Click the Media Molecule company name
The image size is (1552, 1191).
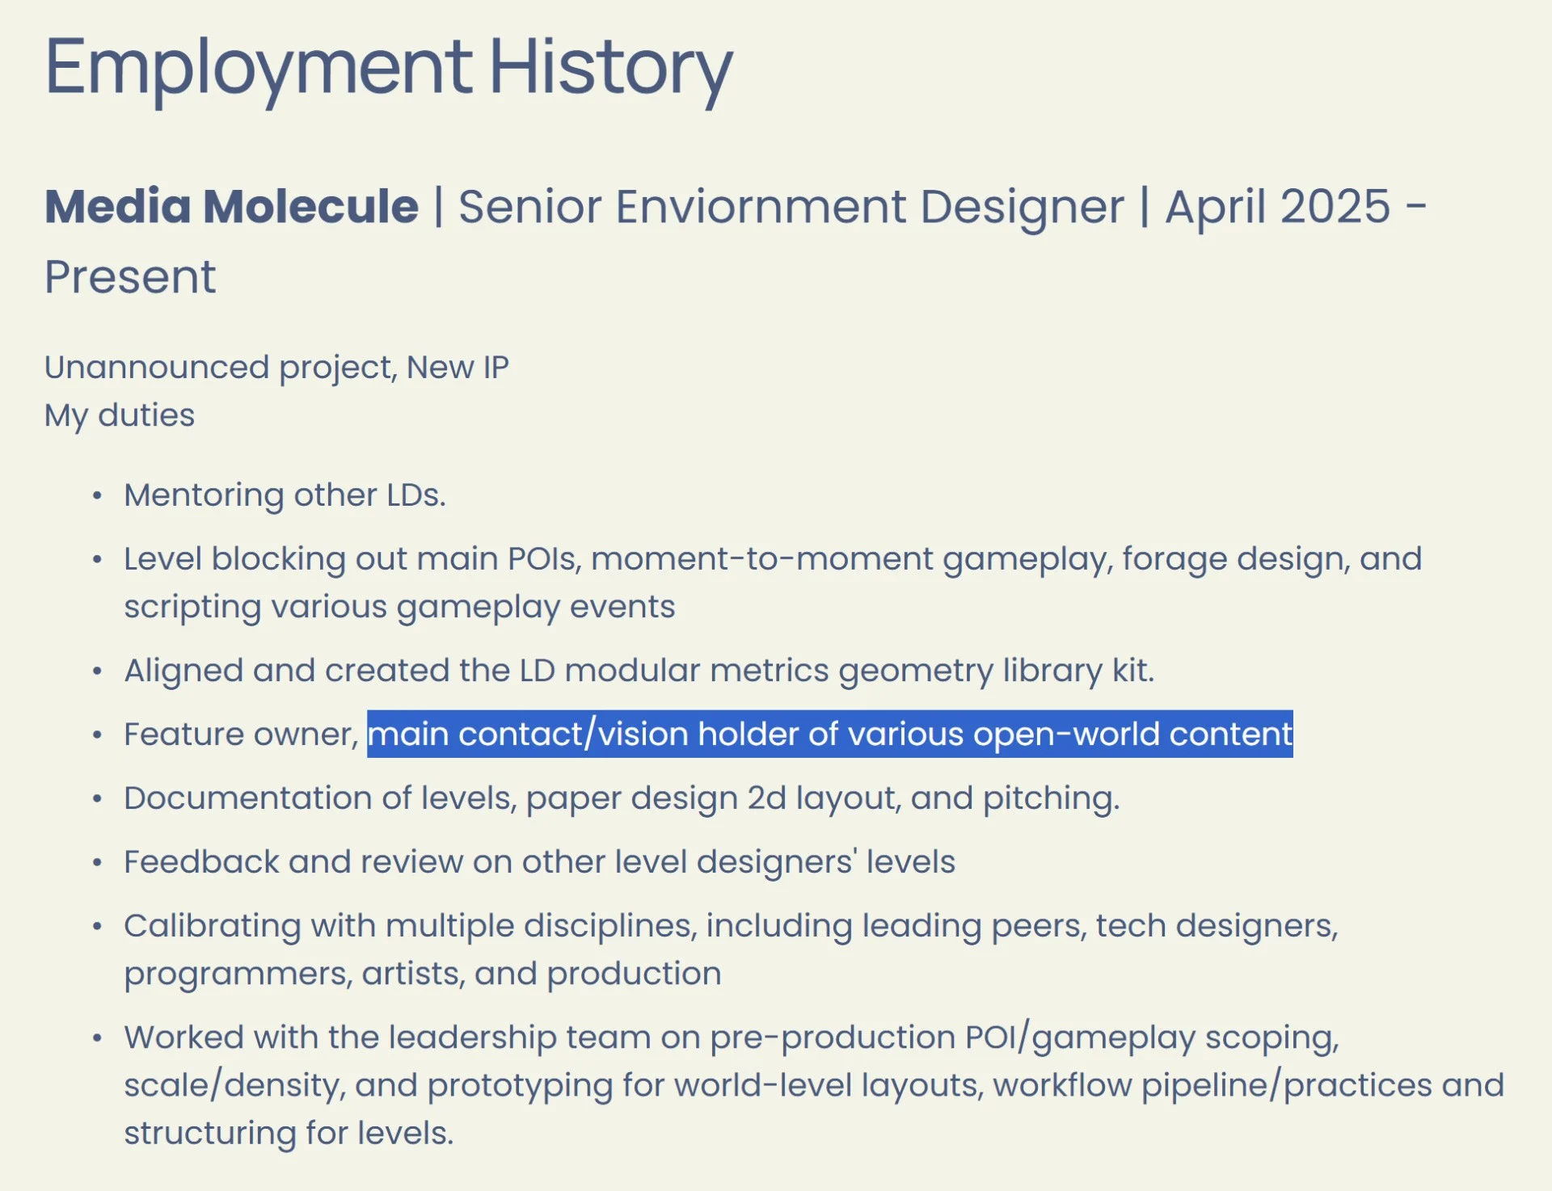click(x=232, y=206)
